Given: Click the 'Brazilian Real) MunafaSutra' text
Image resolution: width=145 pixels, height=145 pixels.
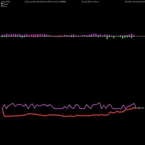Looking at the screenshot, I should 135,2.
